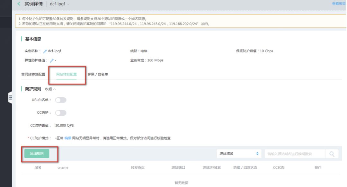This screenshot has height=187, width=347.
Task: Click the search magnifier icon
Action: coord(332,154)
